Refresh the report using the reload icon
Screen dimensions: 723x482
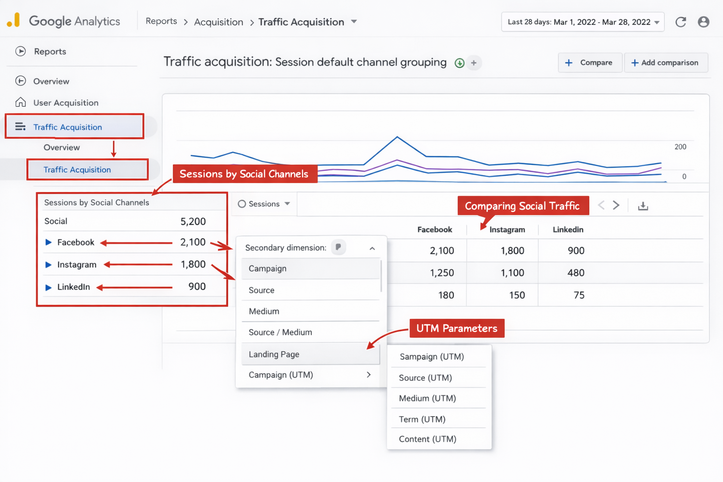[681, 22]
